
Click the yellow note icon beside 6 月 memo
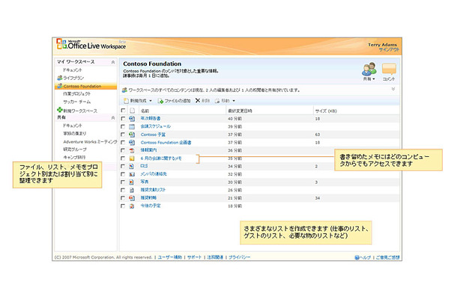pos(132,158)
